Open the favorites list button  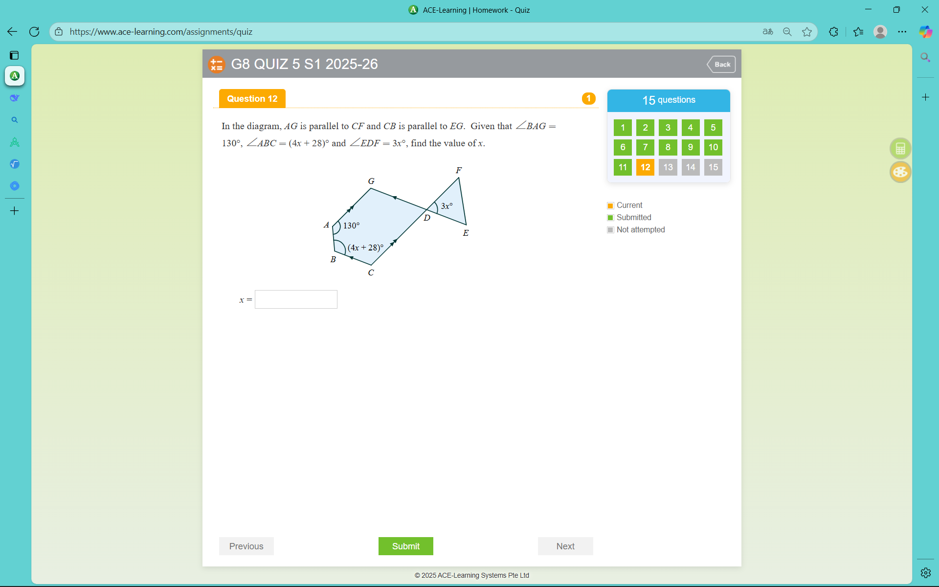[858, 32]
